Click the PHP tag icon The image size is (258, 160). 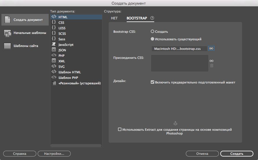[54, 55]
